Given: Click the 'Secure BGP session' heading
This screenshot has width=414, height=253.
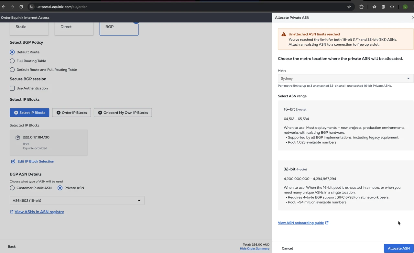Looking at the screenshot, I should pos(28,79).
